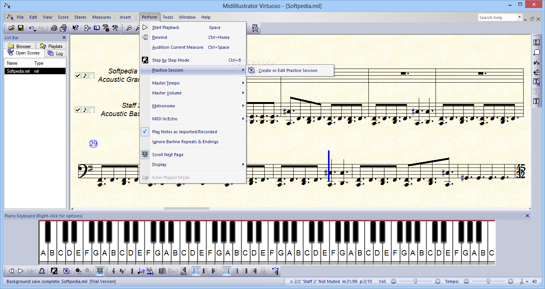This screenshot has height=289, width=545.
Task: Click the time signature icon in bottom toolbar
Action: coord(132,271)
